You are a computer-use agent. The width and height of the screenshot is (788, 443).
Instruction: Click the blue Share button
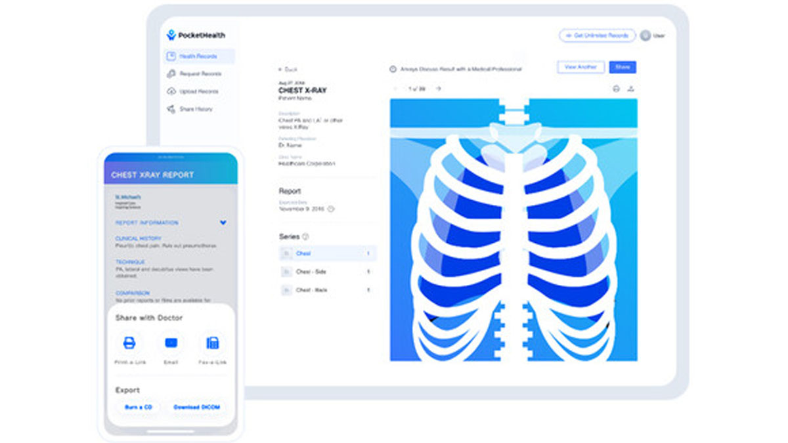click(x=623, y=67)
